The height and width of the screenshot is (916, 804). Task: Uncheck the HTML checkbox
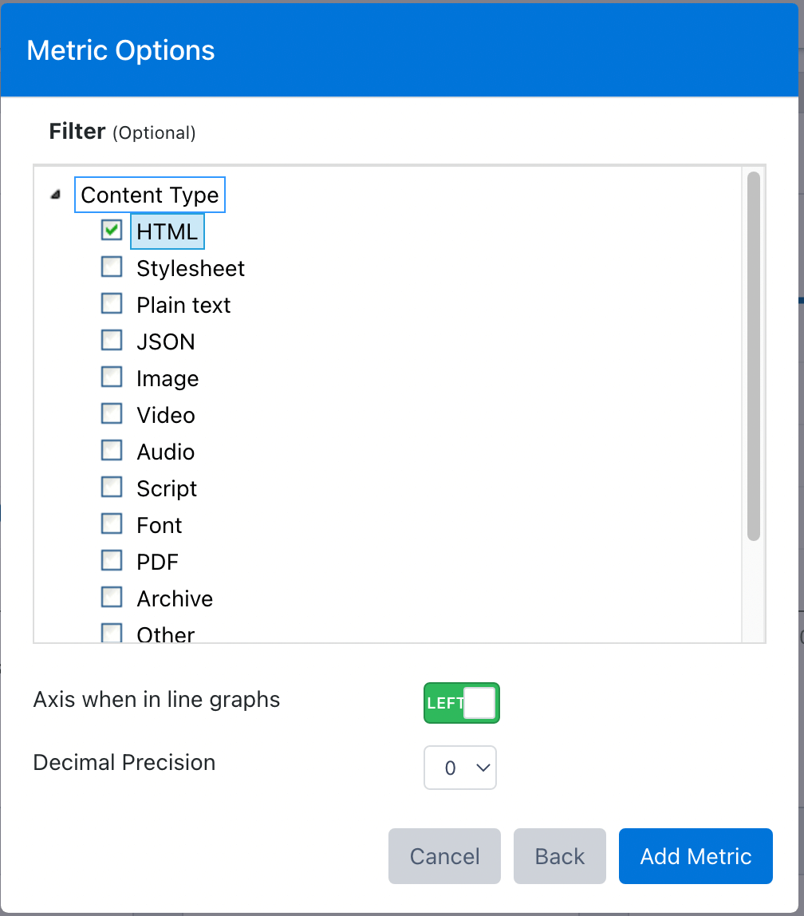tap(112, 230)
